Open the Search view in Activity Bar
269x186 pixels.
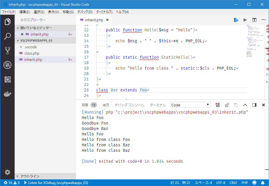click(x=7, y=36)
